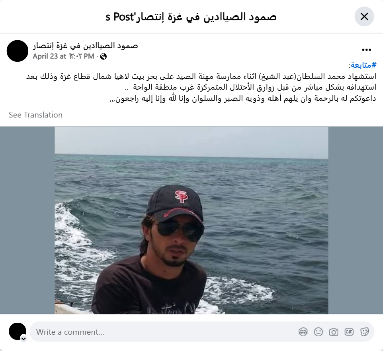Image resolution: width=383 pixels, height=351 pixels.
Task: Click the post's Arabic body text
Action: (x=201, y=87)
